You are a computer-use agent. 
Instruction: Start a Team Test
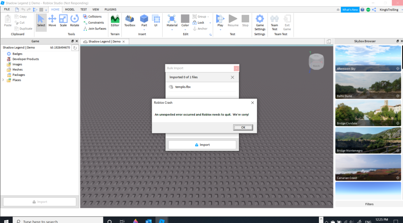coord(274,23)
